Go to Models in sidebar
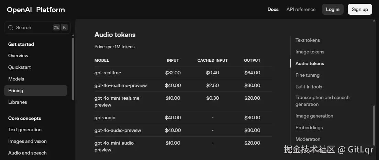 (x=16, y=79)
